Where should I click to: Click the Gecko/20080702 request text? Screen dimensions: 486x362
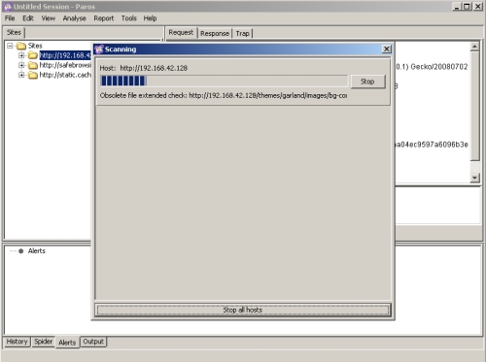tap(439, 67)
